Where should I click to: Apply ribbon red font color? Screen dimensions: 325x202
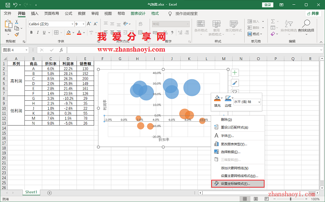pos(79,32)
